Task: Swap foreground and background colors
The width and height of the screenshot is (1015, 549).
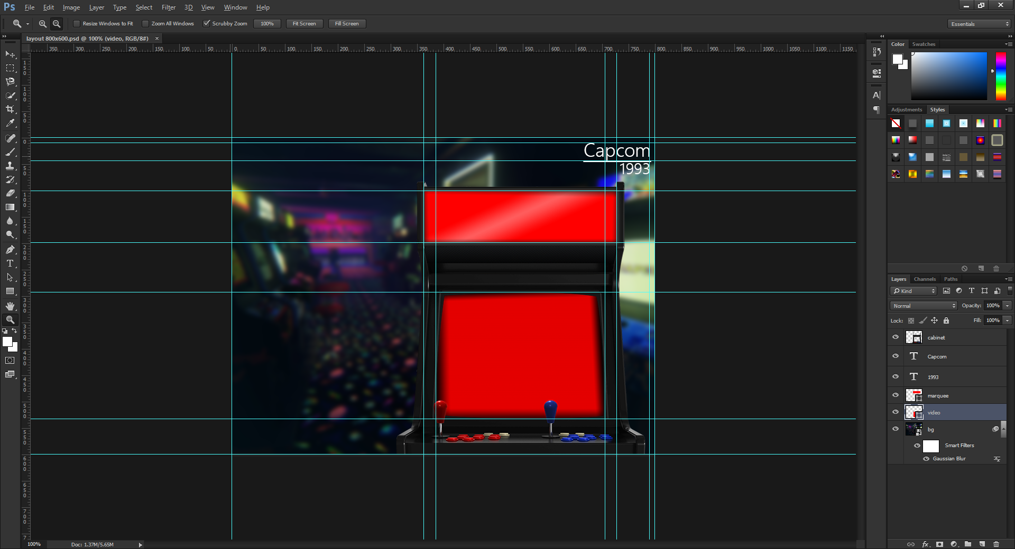Action: pyautogui.click(x=14, y=331)
